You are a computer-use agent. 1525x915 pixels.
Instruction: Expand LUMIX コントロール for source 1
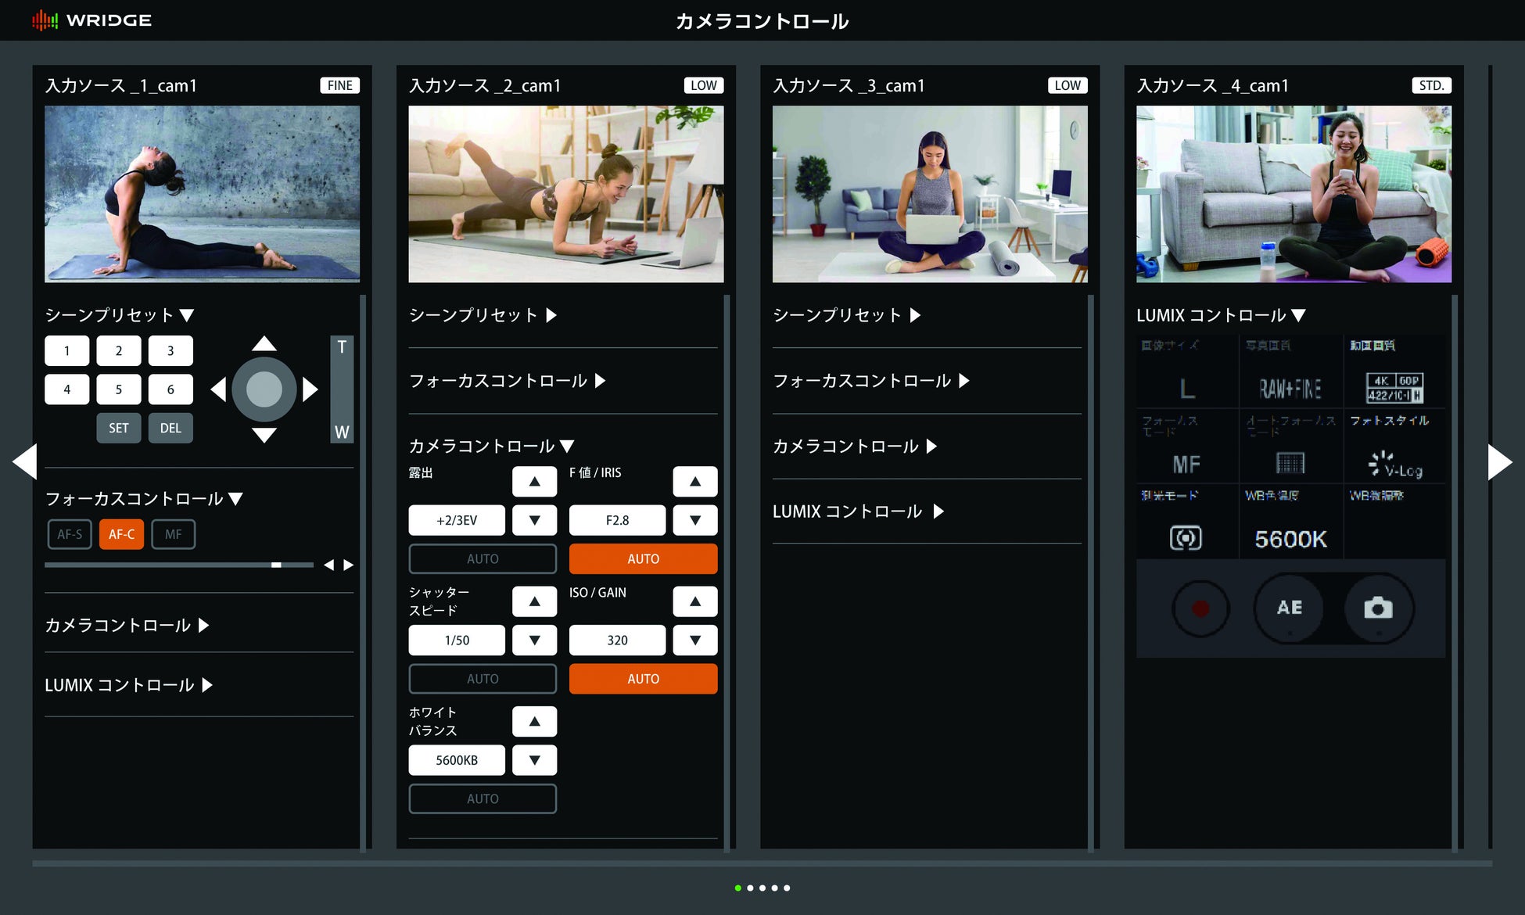click(x=128, y=685)
